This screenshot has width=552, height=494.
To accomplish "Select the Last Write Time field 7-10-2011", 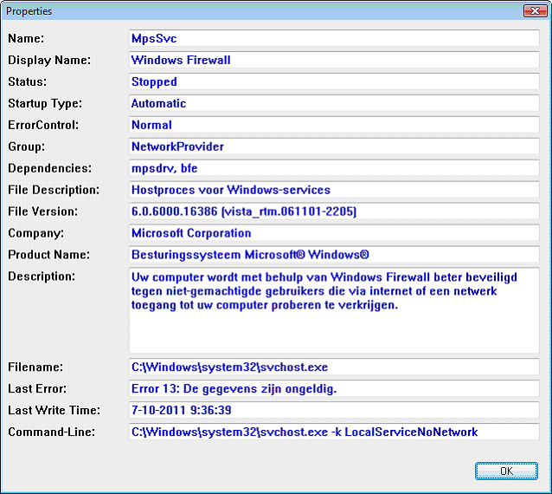I will (334, 410).
